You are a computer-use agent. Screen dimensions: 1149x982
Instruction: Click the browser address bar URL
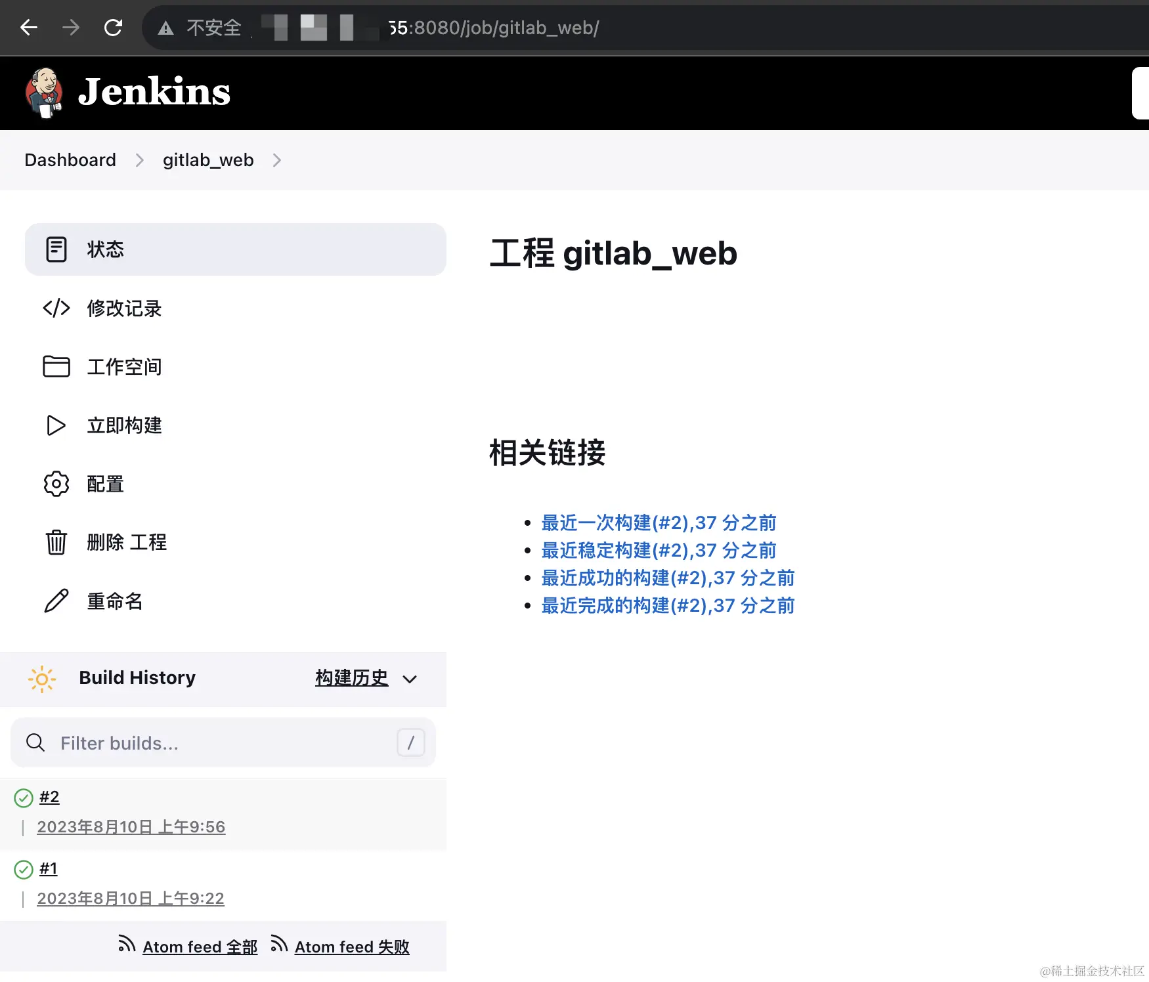click(x=493, y=28)
